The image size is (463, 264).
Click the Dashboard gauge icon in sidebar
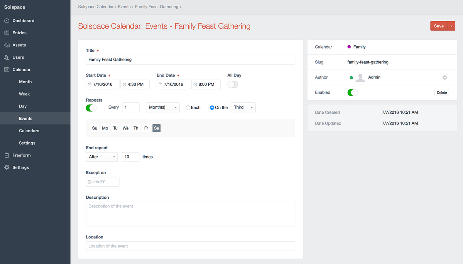(x=7, y=20)
